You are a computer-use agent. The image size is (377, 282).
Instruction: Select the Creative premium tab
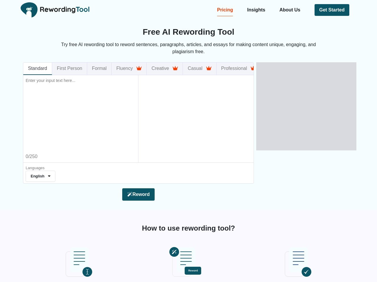pyautogui.click(x=165, y=68)
